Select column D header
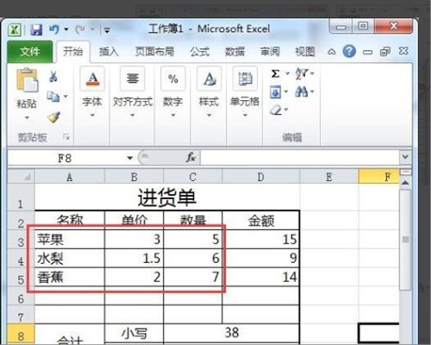The width and height of the screenshot is (431, 345). 260,177
